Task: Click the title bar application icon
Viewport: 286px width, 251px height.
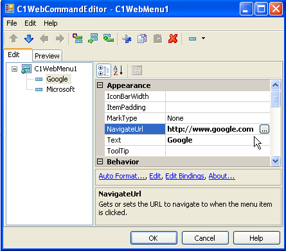Action: pyautogui.click(x=10, y=9)
